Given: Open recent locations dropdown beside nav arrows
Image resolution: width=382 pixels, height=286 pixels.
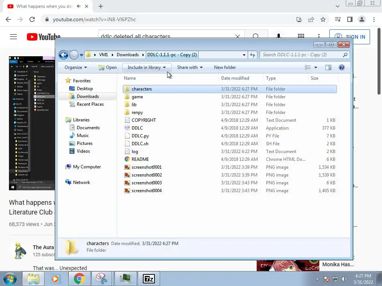Looking at the screenshot, I should (x=81, y=55).
